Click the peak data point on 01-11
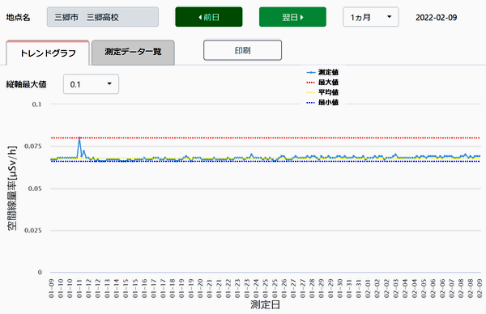This screenshot has width=486, height=314. pos(79,138)
